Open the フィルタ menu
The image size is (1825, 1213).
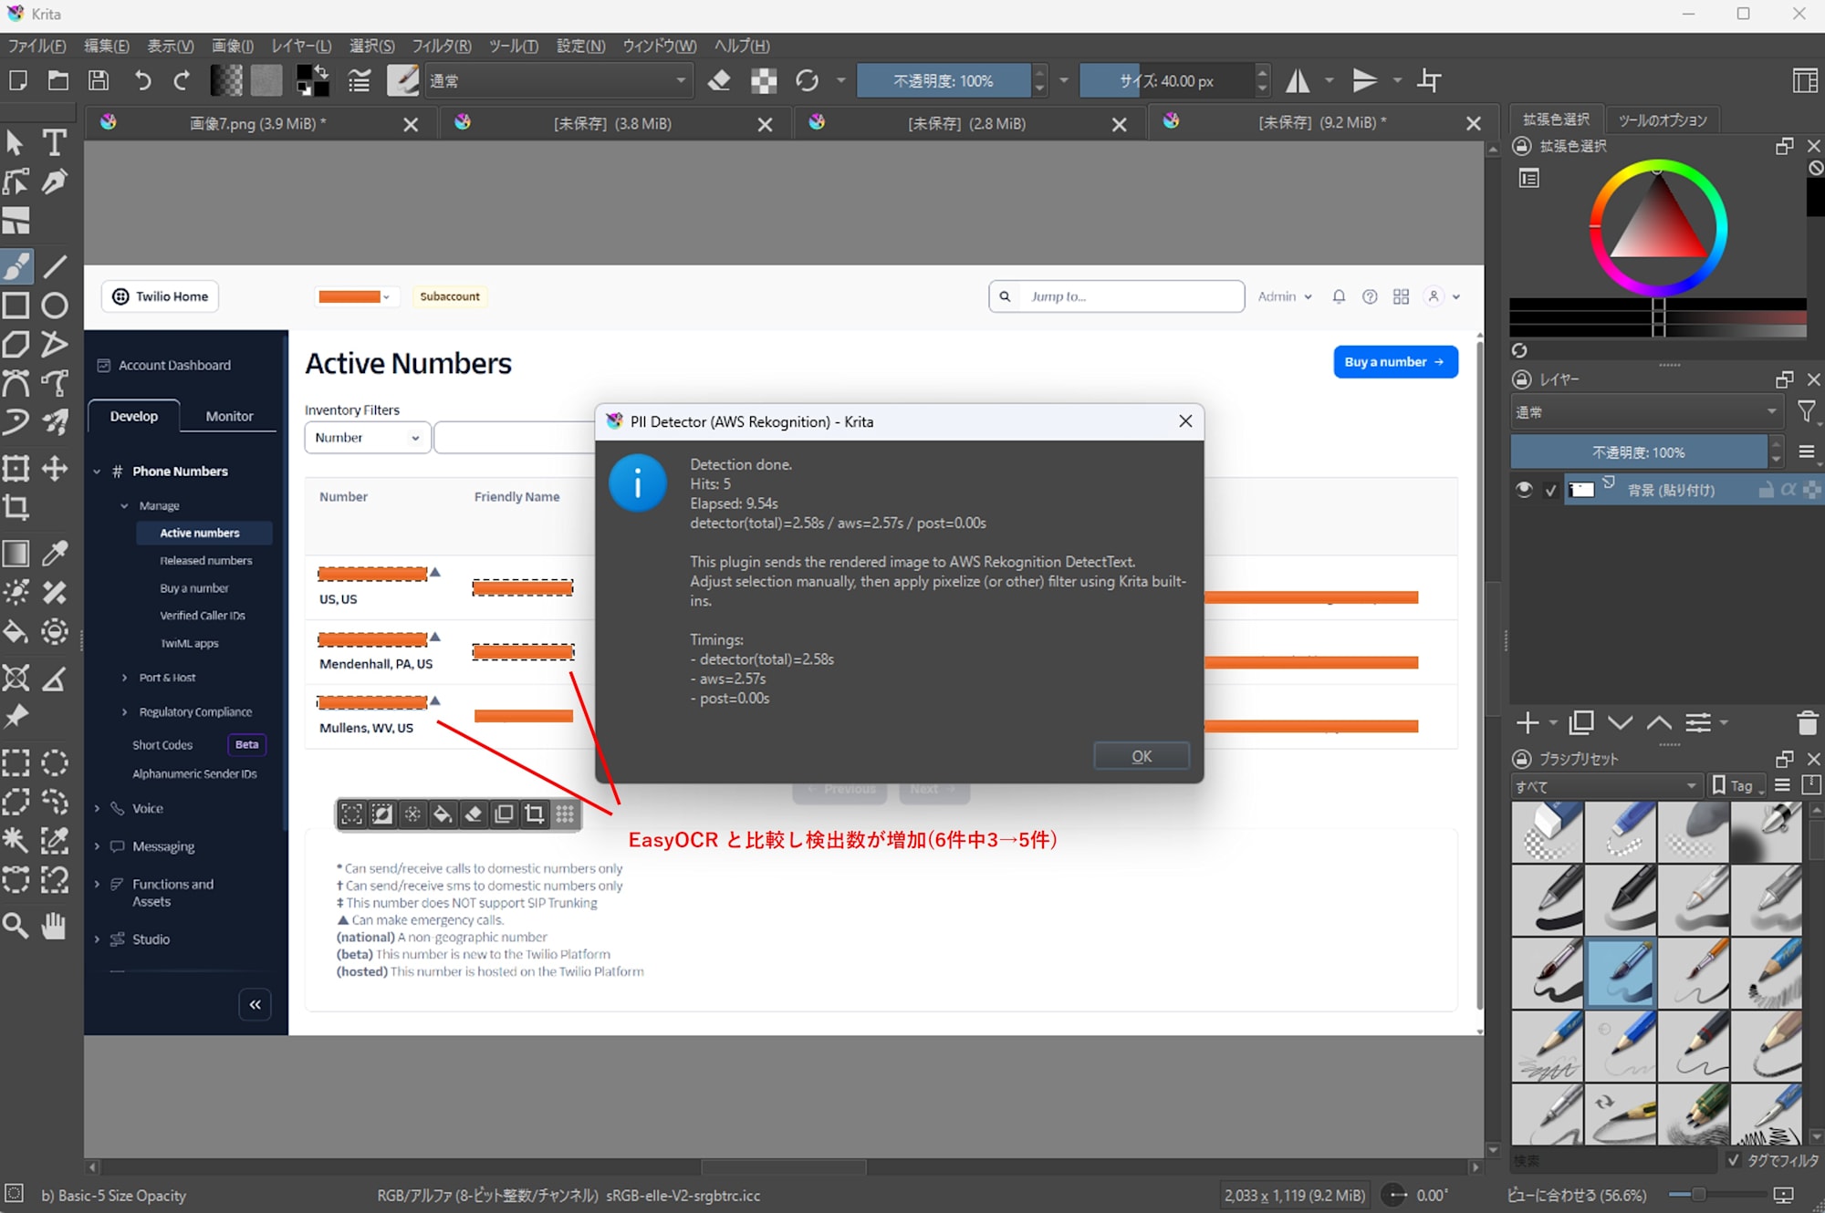pos(442,46)
